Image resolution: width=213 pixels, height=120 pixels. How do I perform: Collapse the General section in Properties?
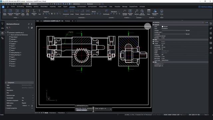pyautogui.click(x=153, y=25)
